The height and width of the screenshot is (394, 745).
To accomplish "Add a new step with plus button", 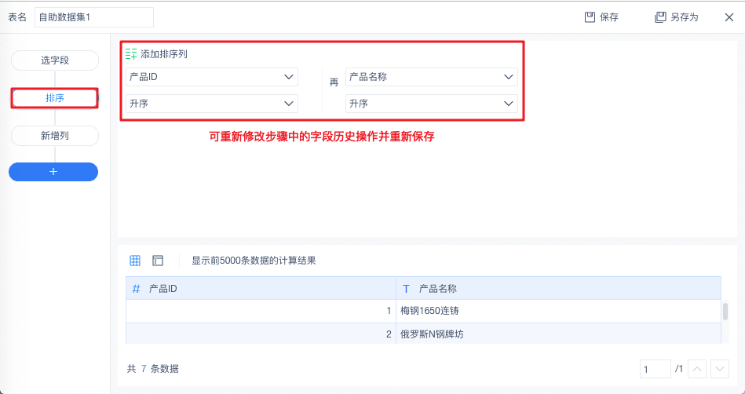I will (53, 172).
